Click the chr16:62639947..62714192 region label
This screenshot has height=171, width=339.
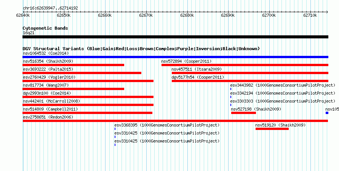pyautogui.click(x=50, y=8)
